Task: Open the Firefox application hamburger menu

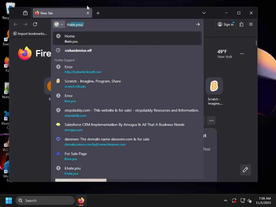Action: [251, 24]
